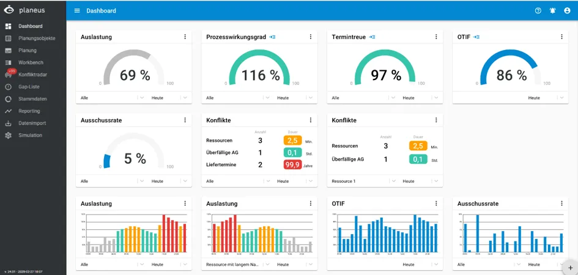Open details link icon next to Termintreue
This screenshot has width=578, height=275.
(372, 37)
